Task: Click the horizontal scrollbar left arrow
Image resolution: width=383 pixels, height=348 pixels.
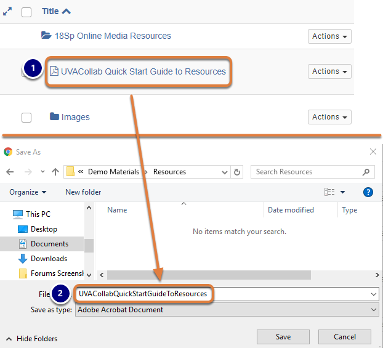Action: (x=102, y=275)
